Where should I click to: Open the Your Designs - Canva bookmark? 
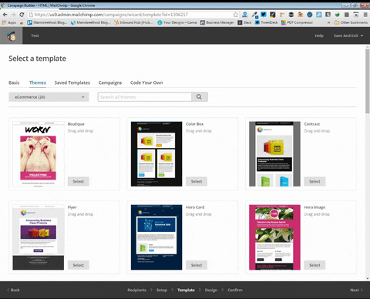point(177,22)
